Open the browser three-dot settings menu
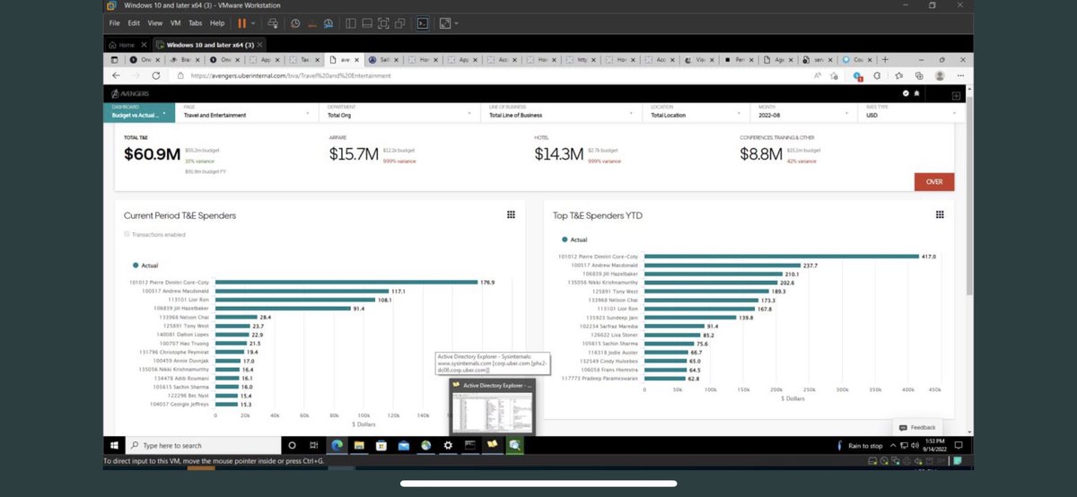This screenshot has width=1077, height=497. pyautogui.click(x=960, y=76)
